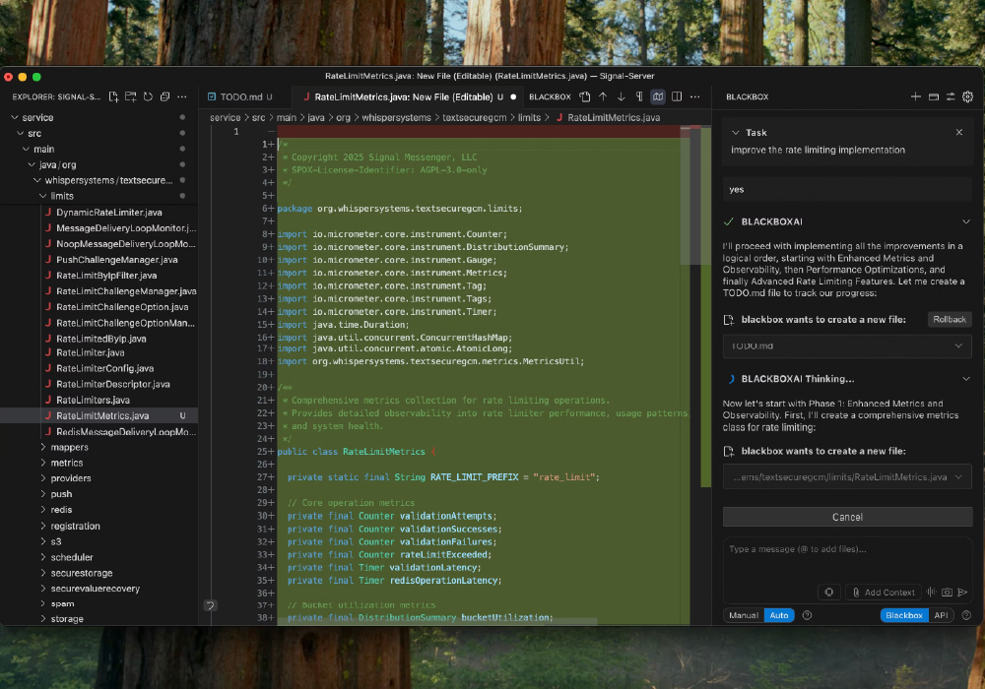The width and height of the screenshot is (985, 689).
Task: Send the message with the arrow icon
Action: pos(963,592)
